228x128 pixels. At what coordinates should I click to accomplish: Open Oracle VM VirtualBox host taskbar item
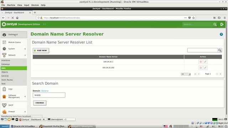(x=24, y=126)
